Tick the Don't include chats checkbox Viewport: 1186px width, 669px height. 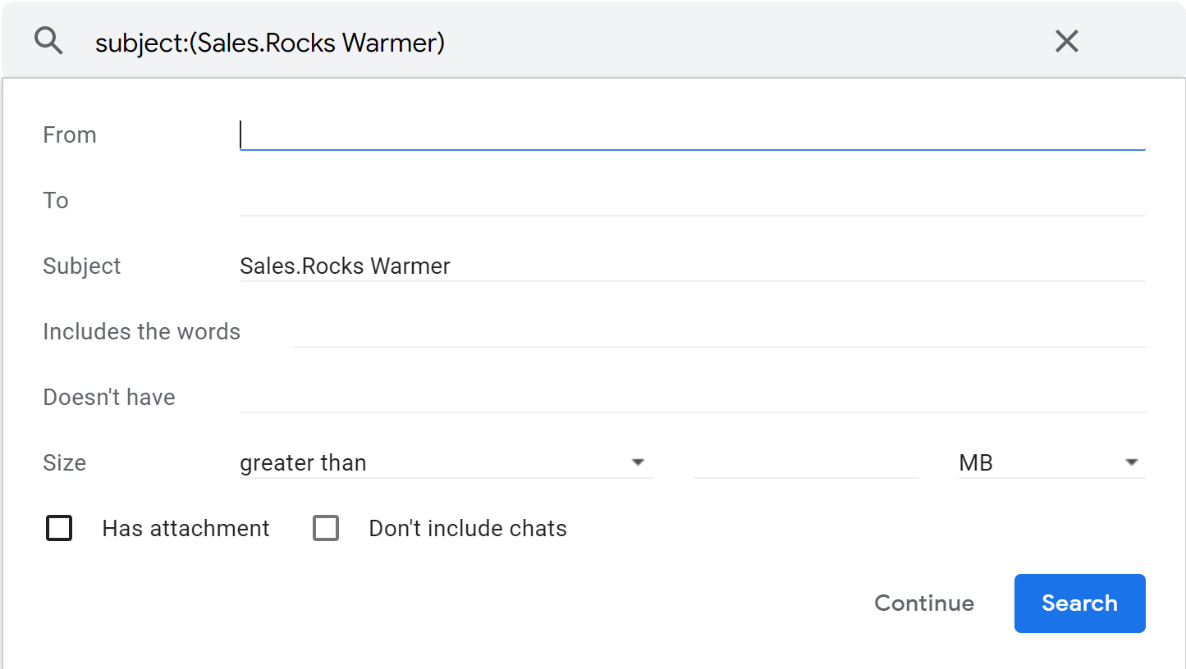(x=326, y=529)
